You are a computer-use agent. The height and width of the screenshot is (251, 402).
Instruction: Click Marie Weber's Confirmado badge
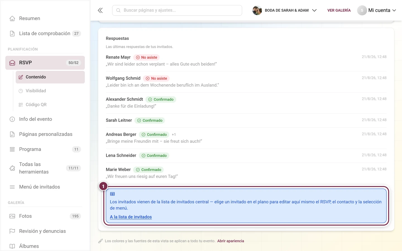pyautogui.click(x=149, y=170)
